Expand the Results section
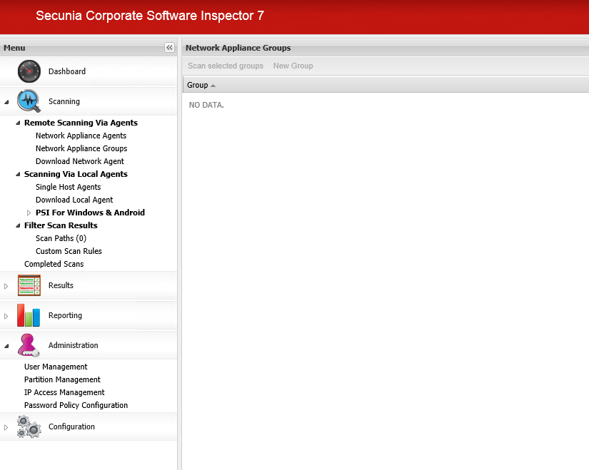The image size is (589, 470). [6, 285]
